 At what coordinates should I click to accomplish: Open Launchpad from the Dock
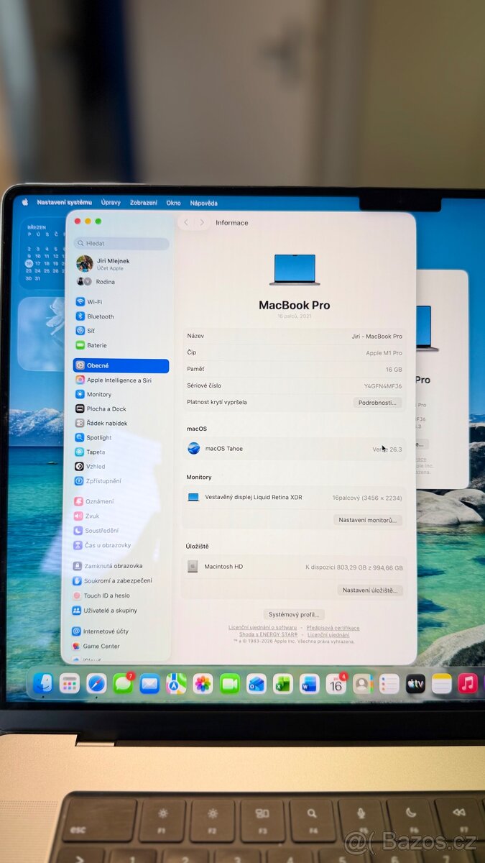tap(70, 683)
